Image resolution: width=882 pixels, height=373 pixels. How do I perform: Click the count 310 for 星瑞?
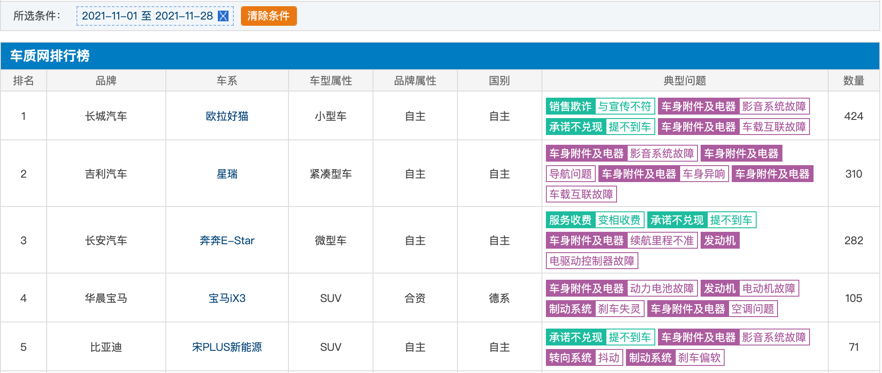854,174
